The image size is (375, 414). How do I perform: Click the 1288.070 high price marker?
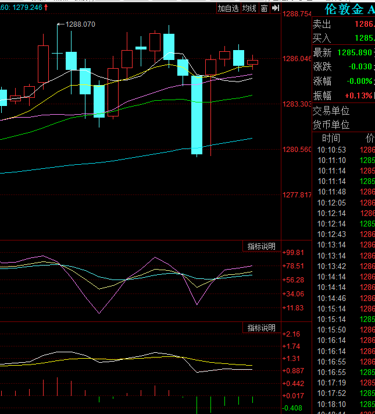80,24
